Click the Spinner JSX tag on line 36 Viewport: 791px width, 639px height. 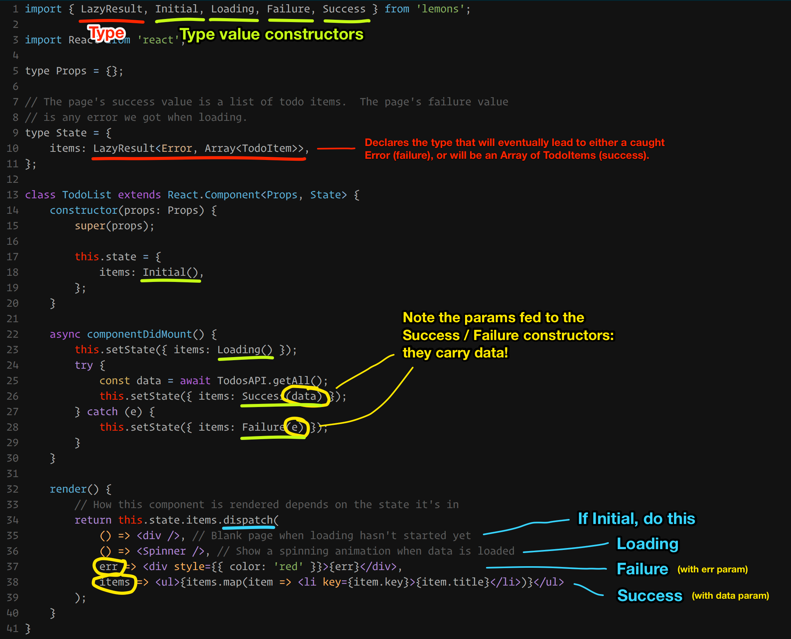point(164,551)
